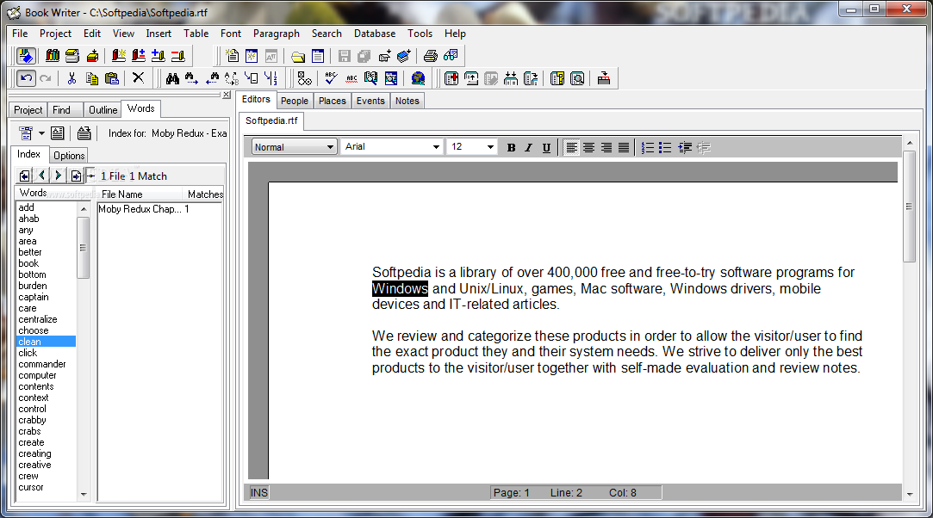The image size is (933, 518).
Task: Set center paragraph alignment
Action: [x=588, y=147]
